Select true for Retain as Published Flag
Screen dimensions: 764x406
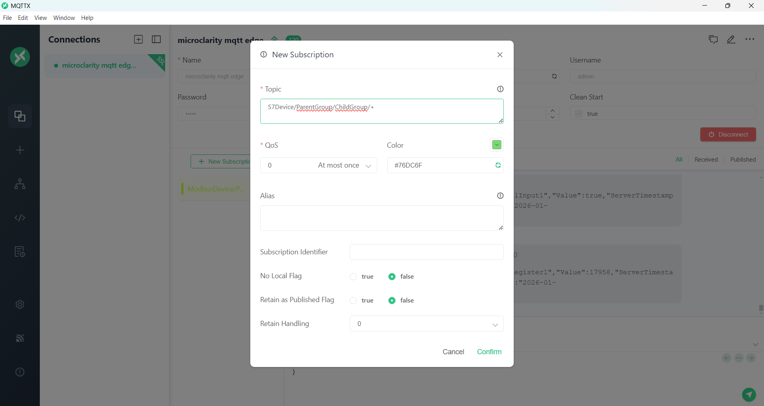click(353, 301)
